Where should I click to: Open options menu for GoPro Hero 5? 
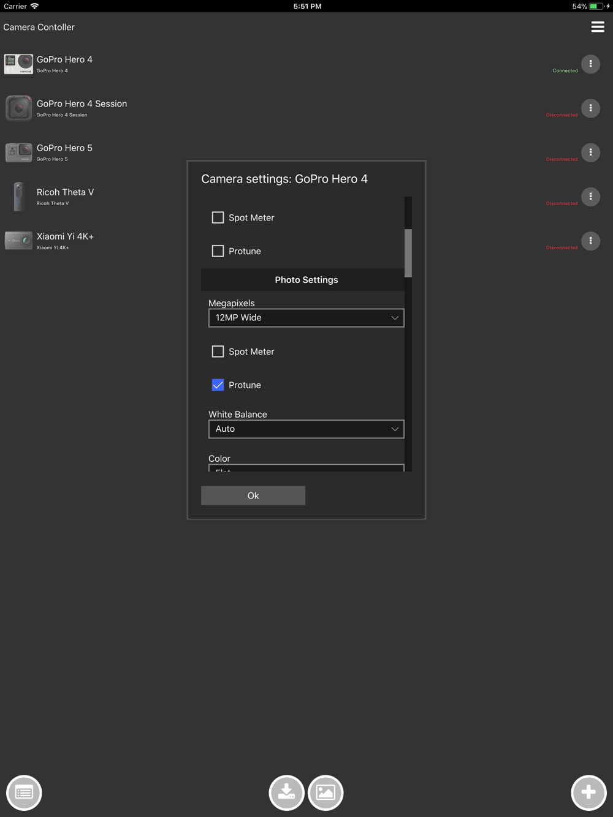[590, 152]
